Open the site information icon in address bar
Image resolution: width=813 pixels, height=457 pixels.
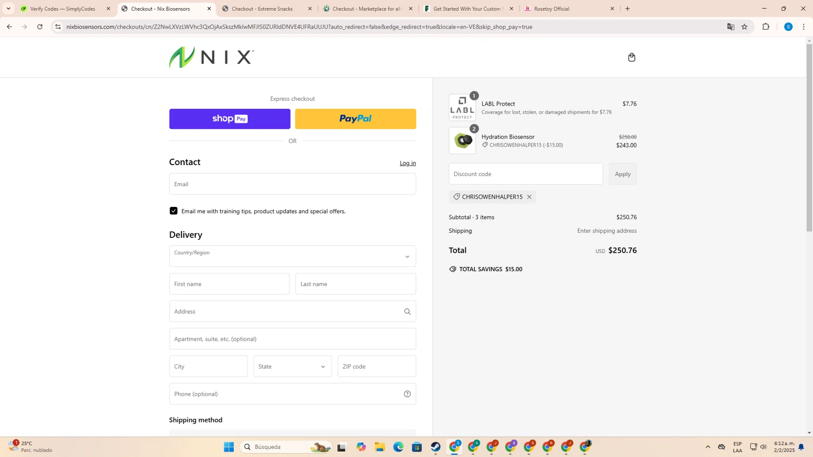tap(58, 27)
